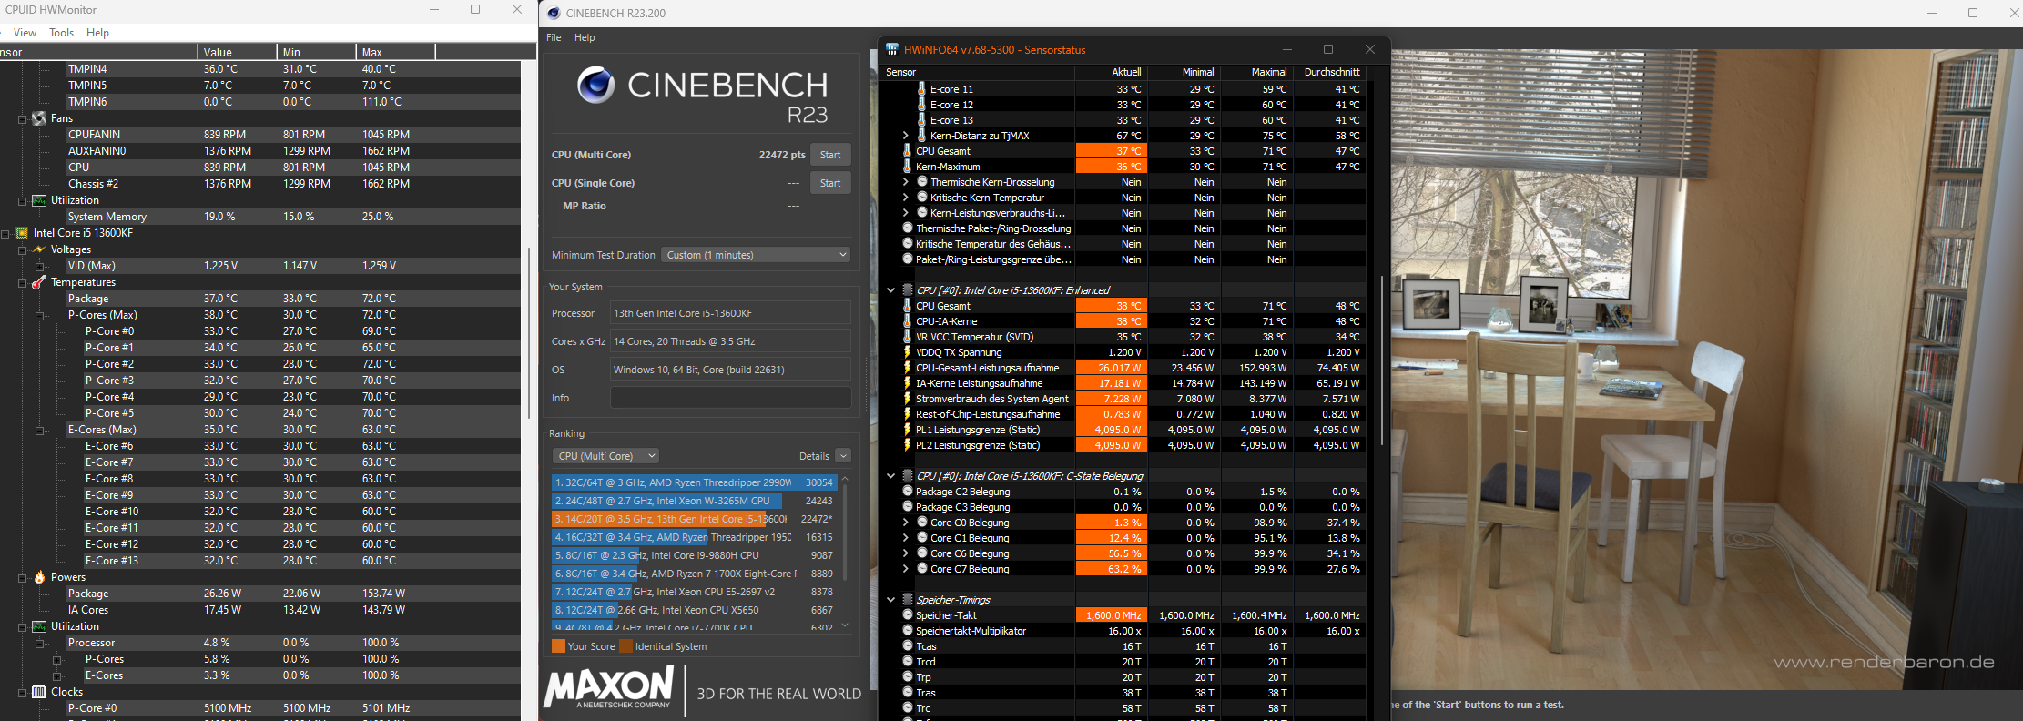2023x721 pixels.
Task: Click thermometer icon beside Kern-Maximum
Action: click(907, 167)
